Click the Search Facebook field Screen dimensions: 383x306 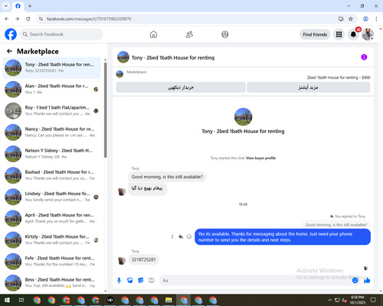pos(61,34)
